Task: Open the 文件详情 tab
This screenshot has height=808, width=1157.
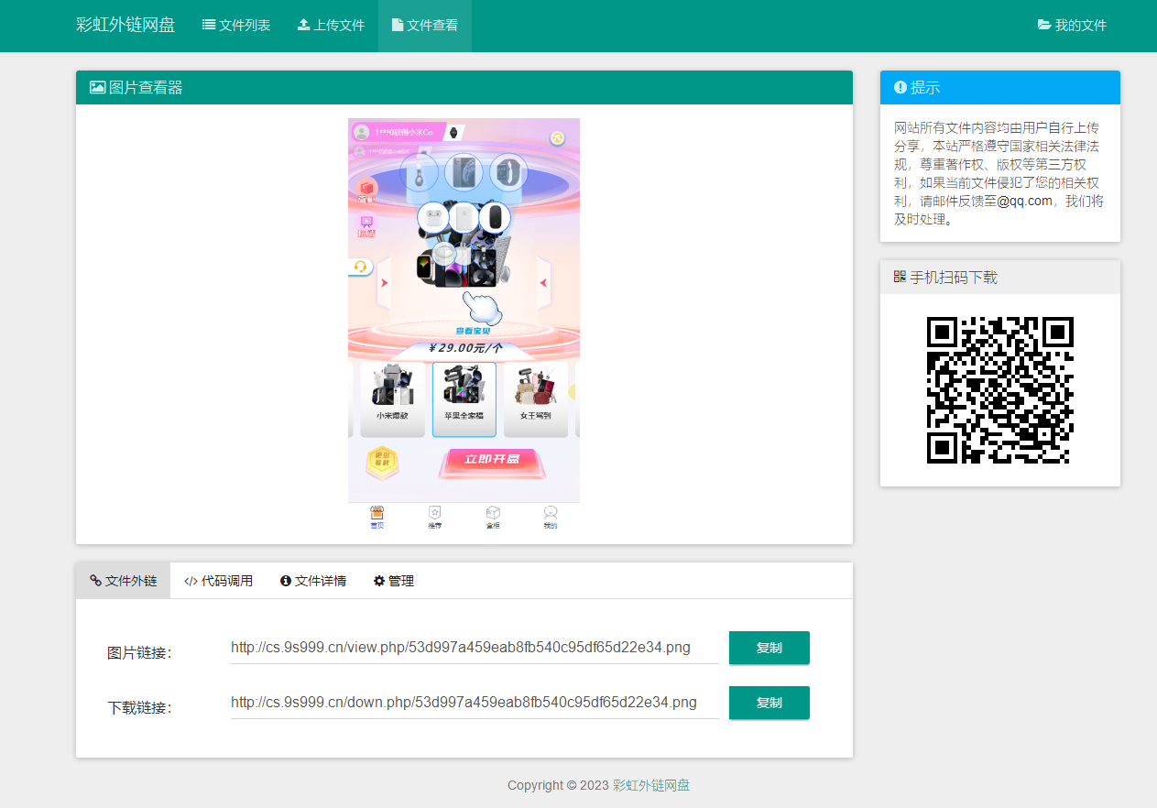Action: [313, 580]
